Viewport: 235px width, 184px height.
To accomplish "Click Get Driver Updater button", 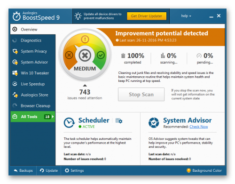I will click(147, 16).
